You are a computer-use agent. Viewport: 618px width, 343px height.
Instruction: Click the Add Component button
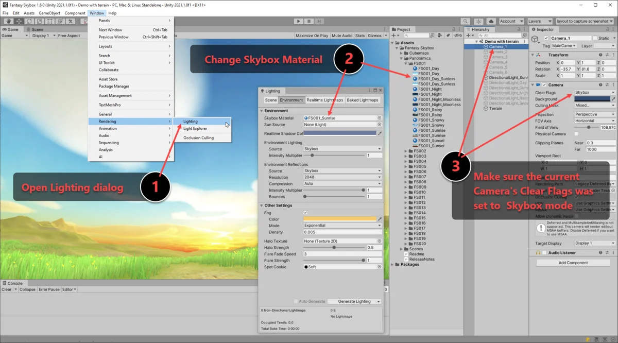tap(573, 263)
